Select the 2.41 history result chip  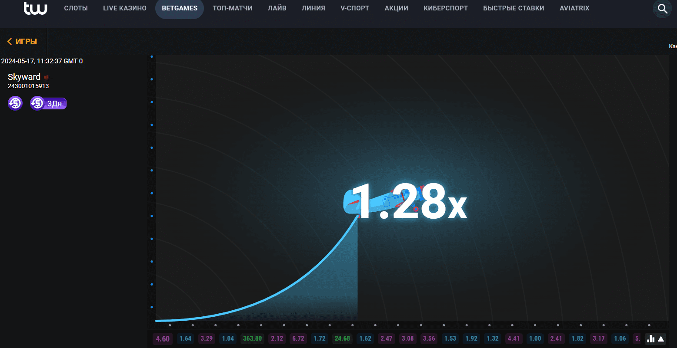click(x=556, y=338)
